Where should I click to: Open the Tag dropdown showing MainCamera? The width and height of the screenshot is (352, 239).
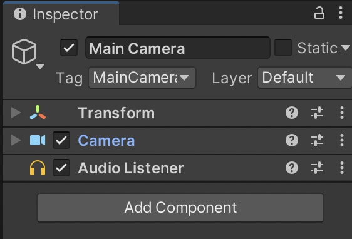point(142,78)
